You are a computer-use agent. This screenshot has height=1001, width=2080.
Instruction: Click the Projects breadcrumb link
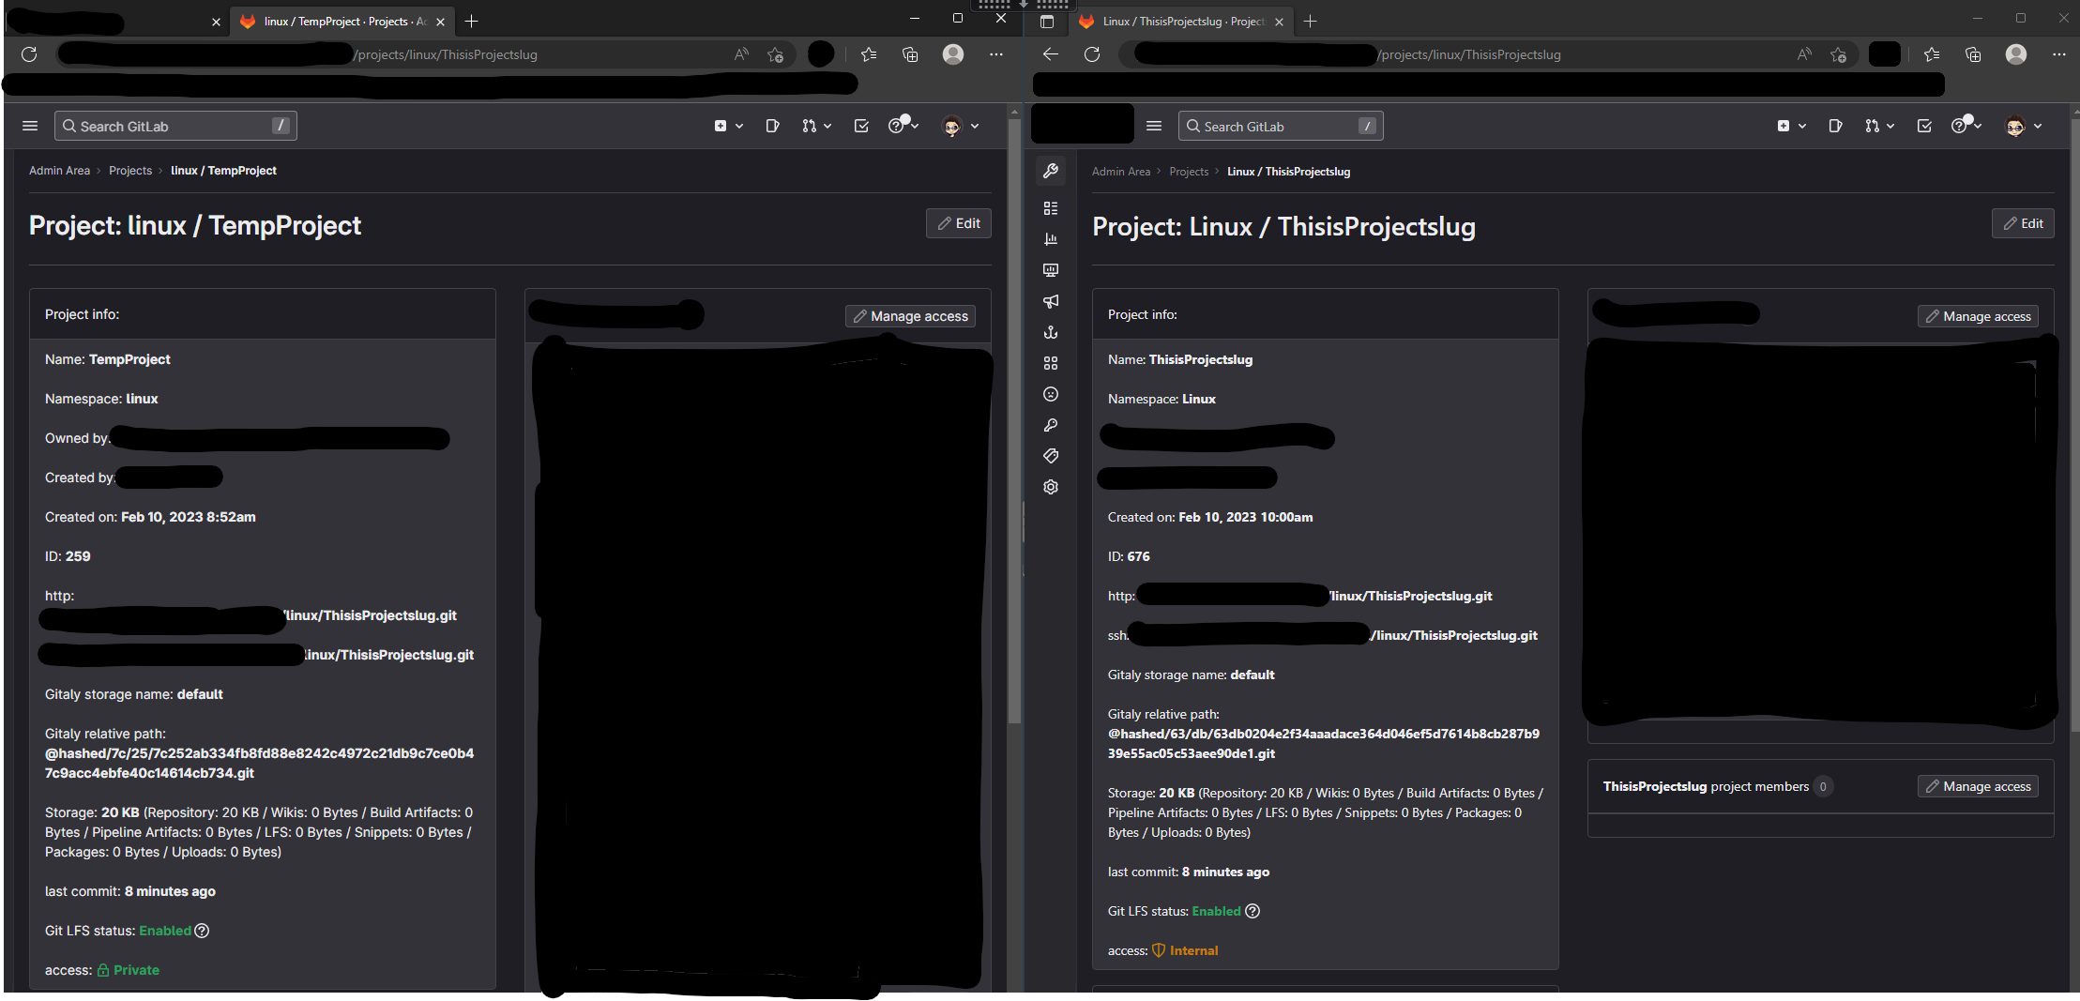tap(1189, 171)
